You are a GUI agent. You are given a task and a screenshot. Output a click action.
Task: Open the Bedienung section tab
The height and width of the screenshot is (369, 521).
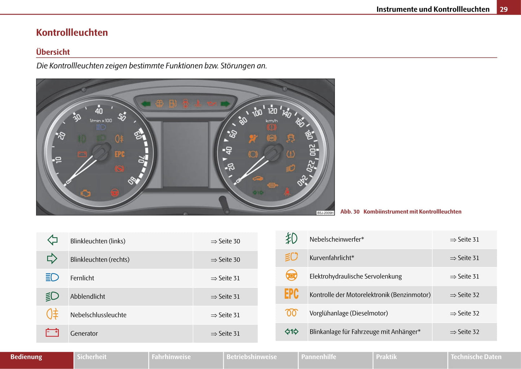(x=36, y=359)
